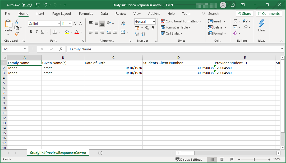Expand the Fill Color dropdown arrow

coord(71,32)
